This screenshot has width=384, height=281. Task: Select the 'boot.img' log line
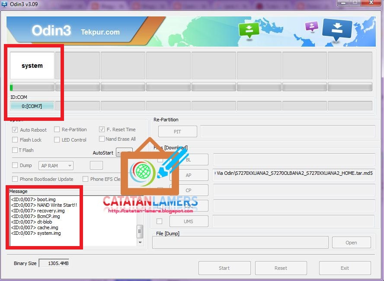click(33, 199)
